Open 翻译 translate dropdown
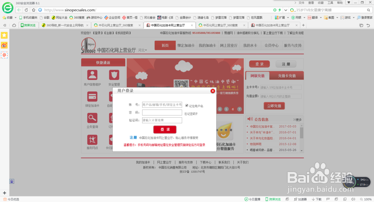Screen dimensions: 374x202 (x=315, y=18)
